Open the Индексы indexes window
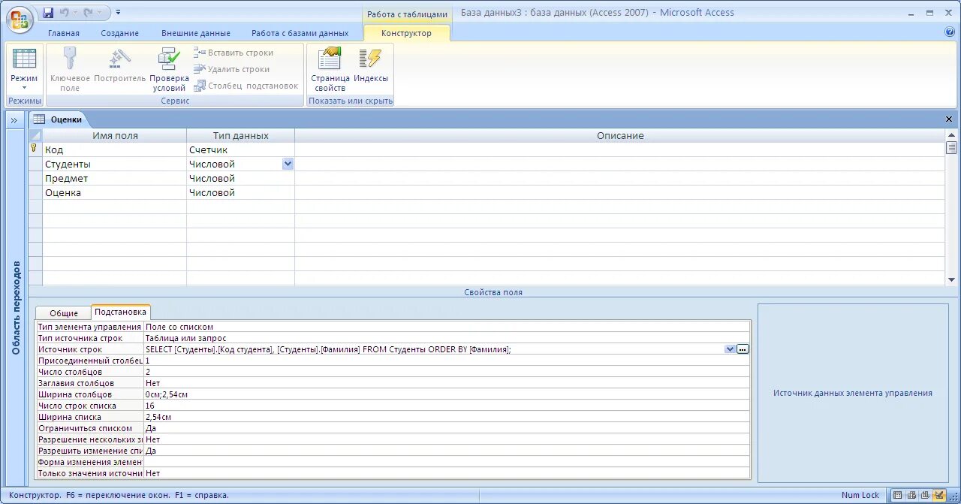The width and height of the screenshot is (961, 504). pyautogui.click(x=371, y=65)
